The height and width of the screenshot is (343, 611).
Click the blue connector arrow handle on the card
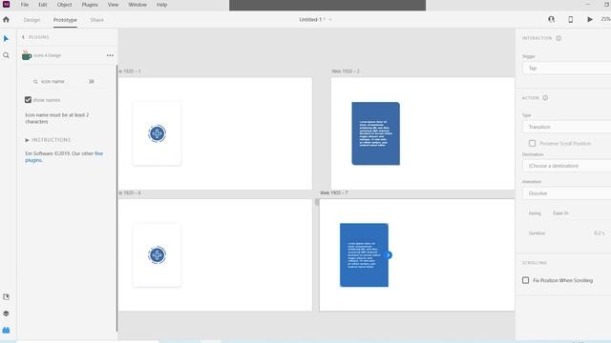[x=389, y=255]
